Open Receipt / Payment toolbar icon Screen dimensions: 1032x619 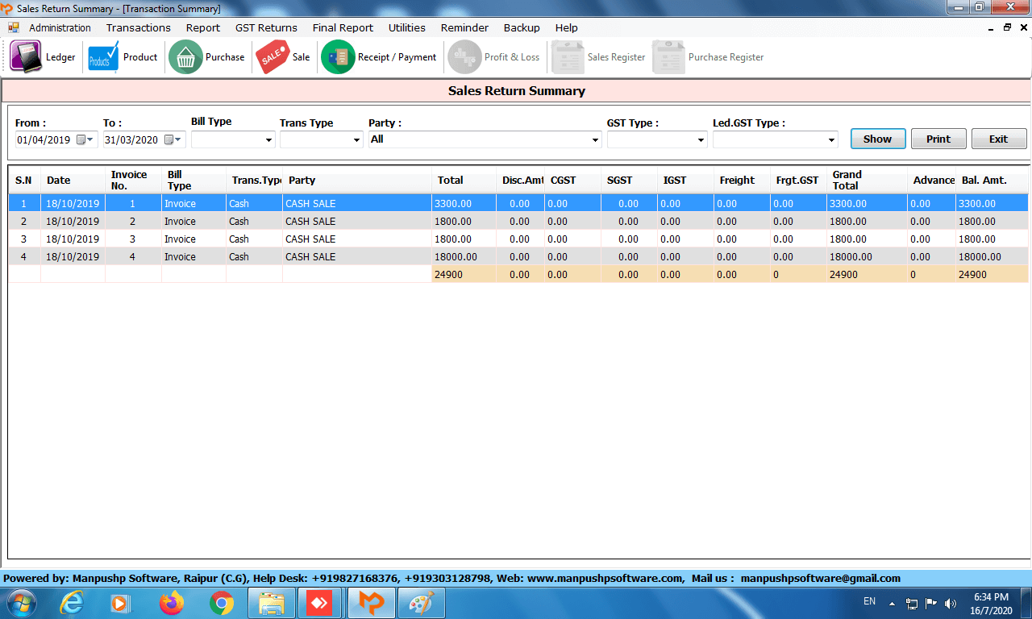coord(338,57)
